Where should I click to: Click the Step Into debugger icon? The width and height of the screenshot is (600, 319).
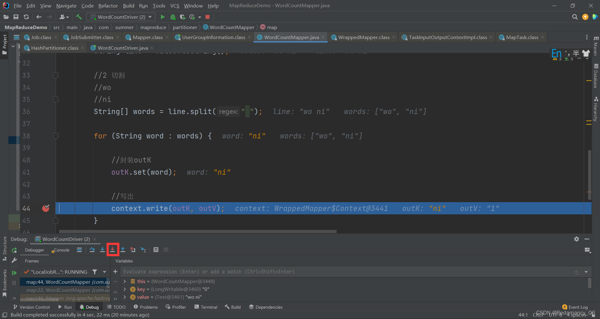(102, 250)
